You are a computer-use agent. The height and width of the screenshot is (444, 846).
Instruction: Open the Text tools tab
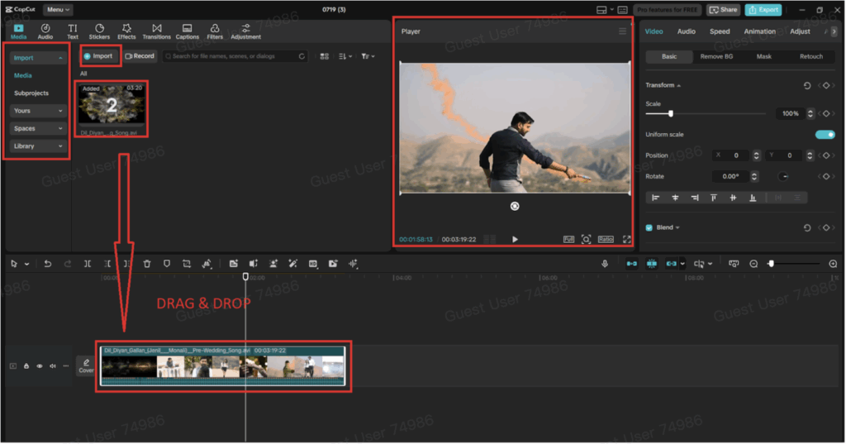click(73, 32)
